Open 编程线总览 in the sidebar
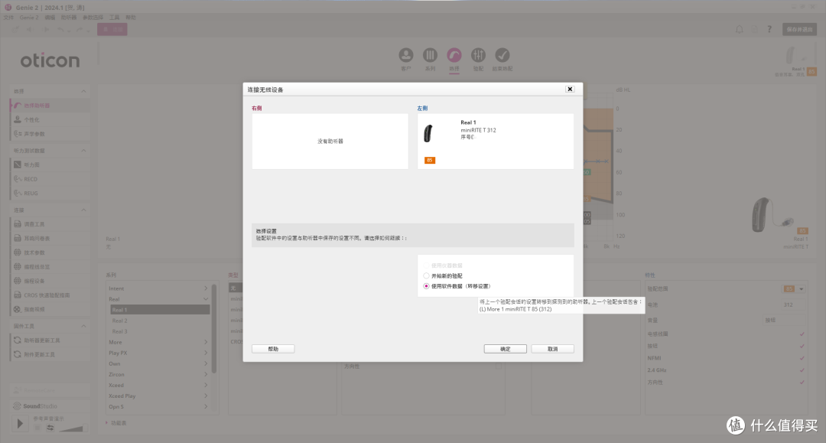Screen dimensions: 826x443 [50, 266]
